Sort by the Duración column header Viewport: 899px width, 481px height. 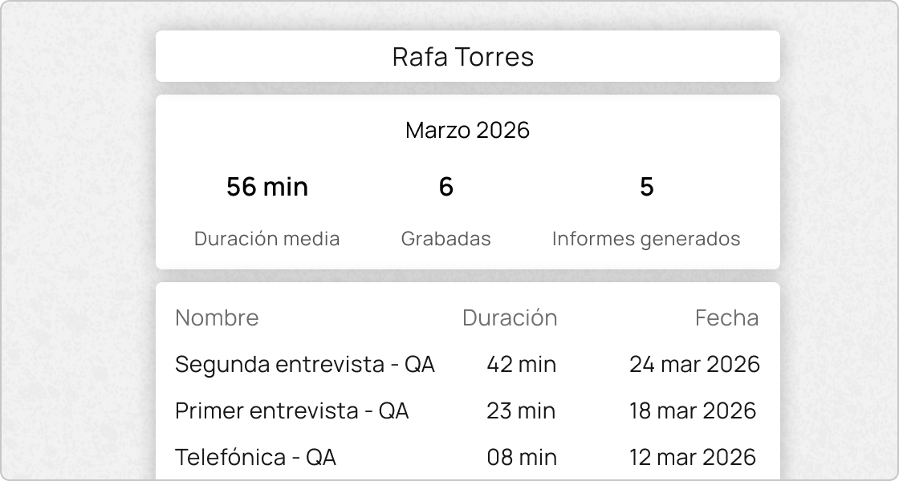[510, 317]
